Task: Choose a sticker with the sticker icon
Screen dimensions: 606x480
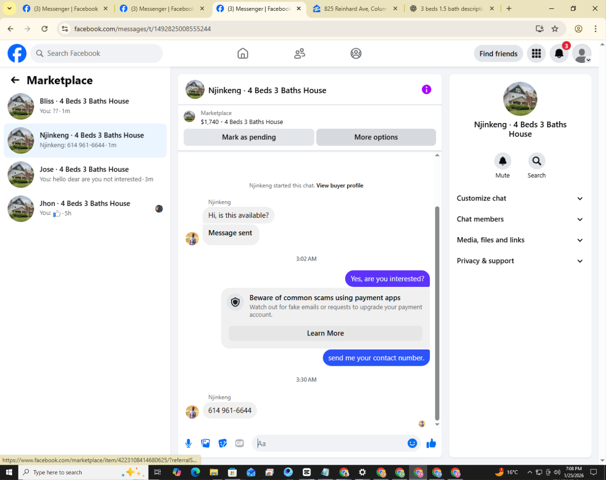Action: tap(223, 443)
